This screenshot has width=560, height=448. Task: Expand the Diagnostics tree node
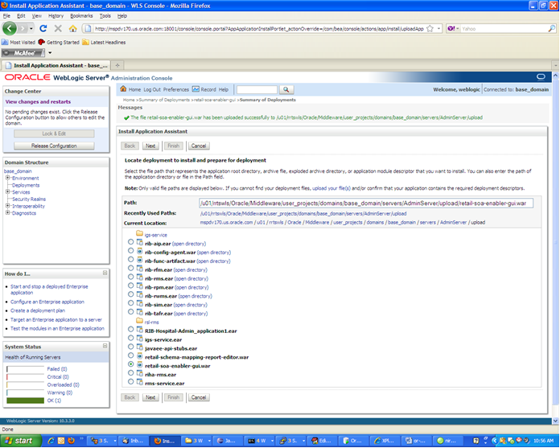tap(7, 213)
